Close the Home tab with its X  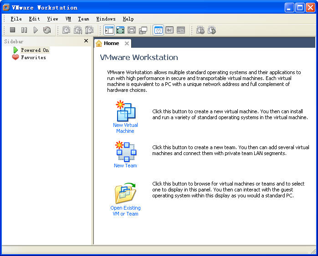point(127,43)
